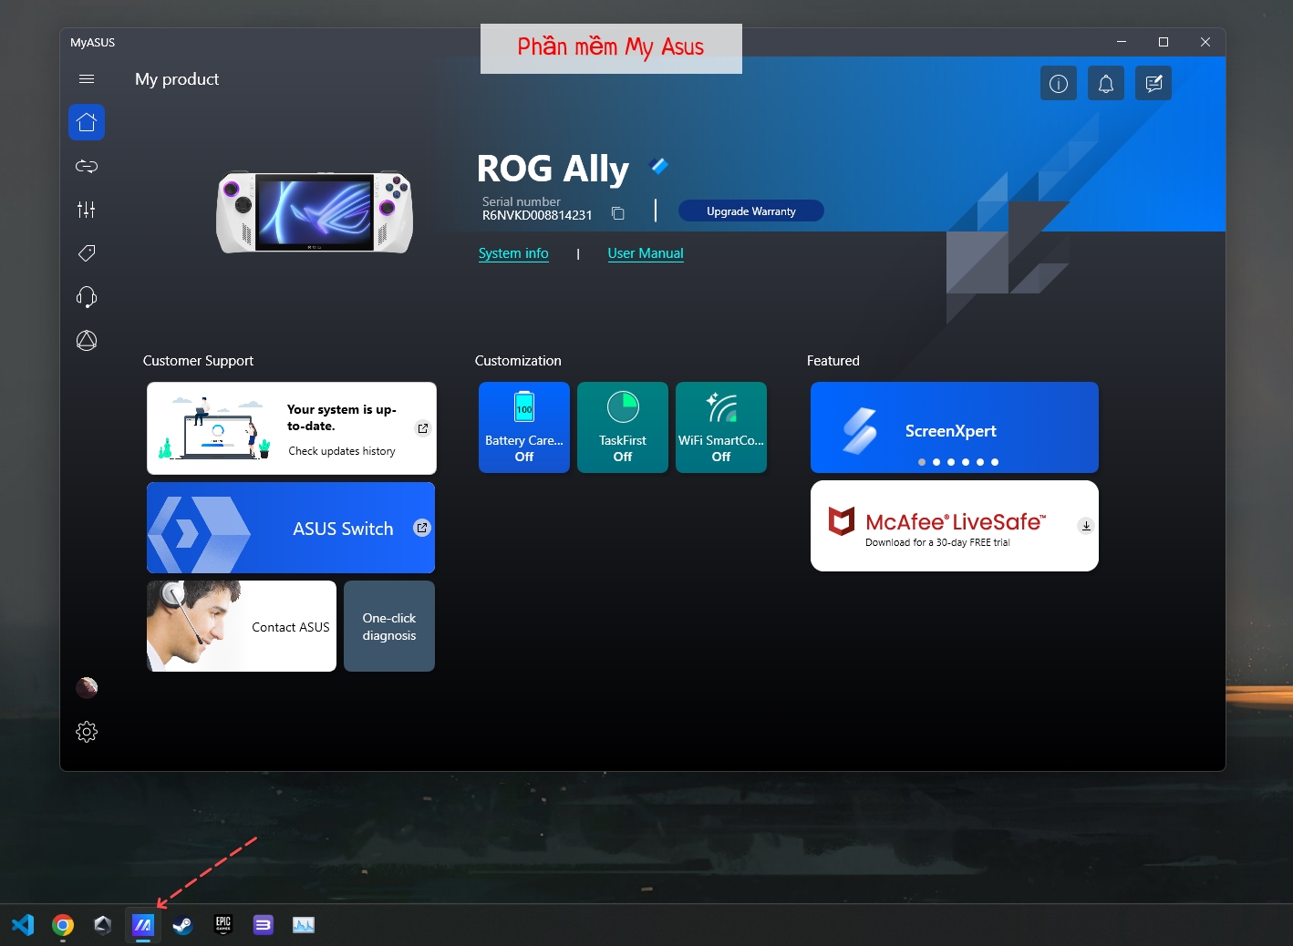
Task: Open the System info link
Action: (x=513, y=253)
